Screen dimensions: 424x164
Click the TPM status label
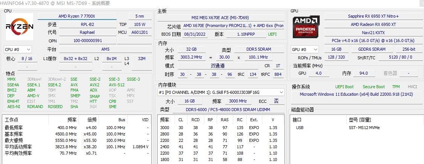point(396,87)
